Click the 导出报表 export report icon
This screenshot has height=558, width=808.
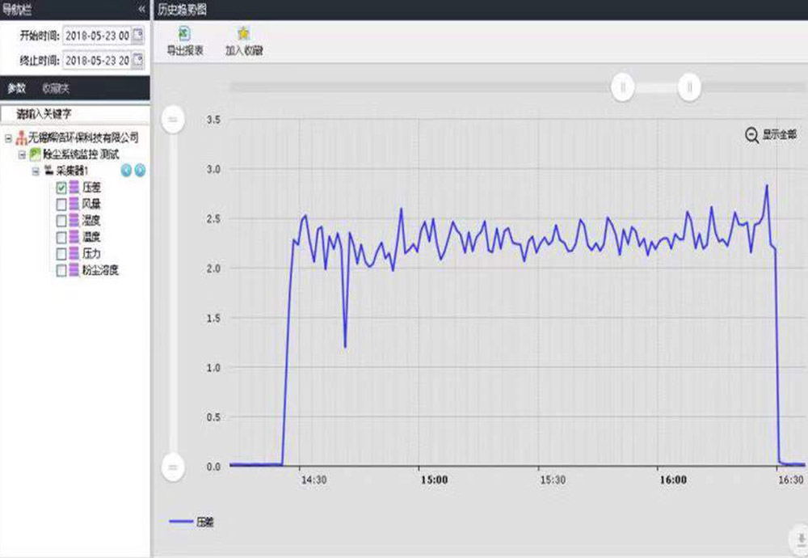184,34
